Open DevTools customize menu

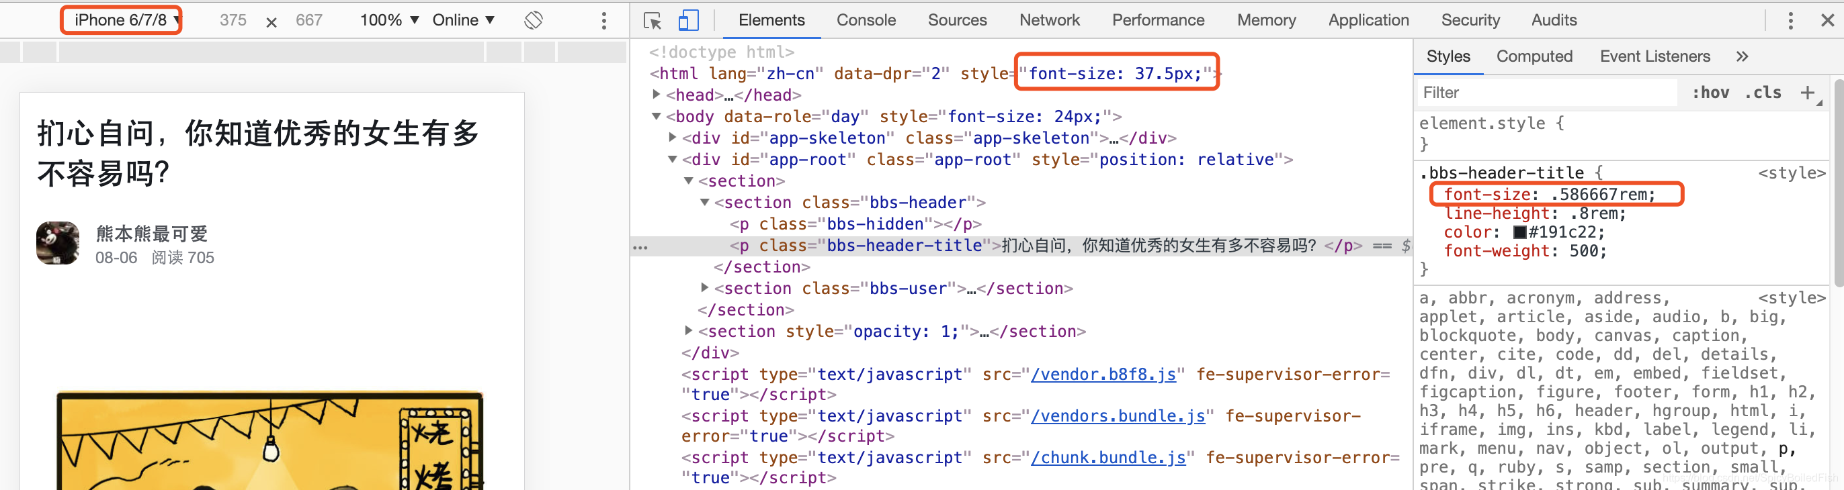1790,20
